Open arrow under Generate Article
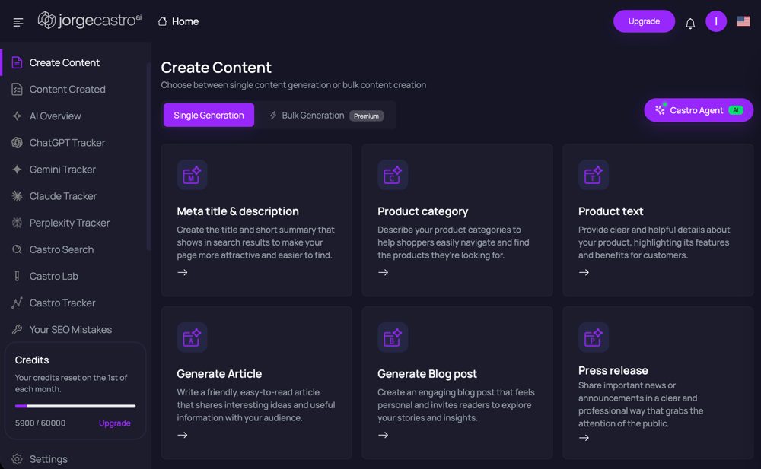Screen dimensions: 761x469 (183, 435)
